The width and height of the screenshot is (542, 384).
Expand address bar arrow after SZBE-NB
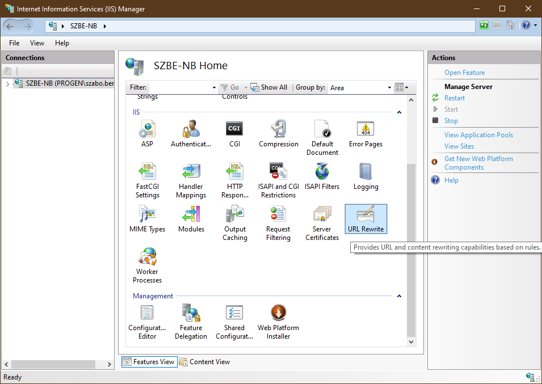click(x=105, y=26)
